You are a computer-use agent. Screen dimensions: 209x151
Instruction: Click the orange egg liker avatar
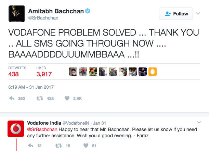152,71
